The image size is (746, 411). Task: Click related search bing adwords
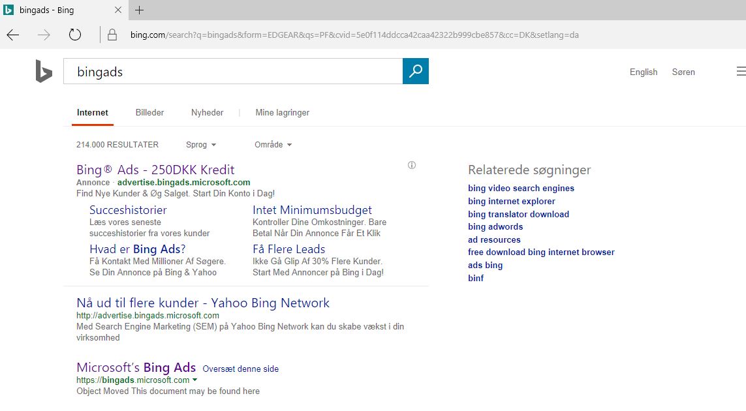pos(495,227)
